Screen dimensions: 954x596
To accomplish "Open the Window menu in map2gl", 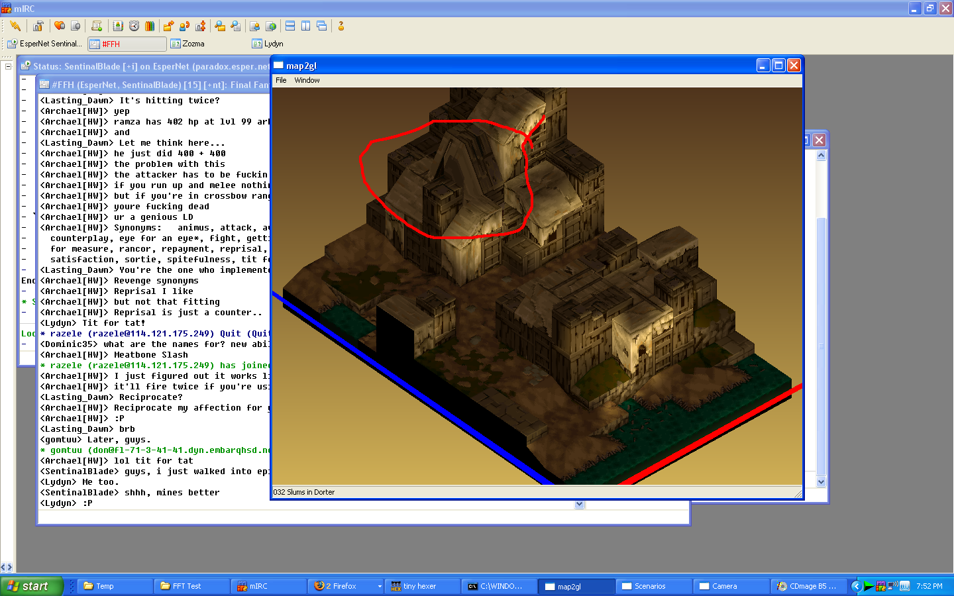I will (307, 80).
